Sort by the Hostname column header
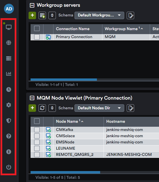Image resolution: width=159 pixels, height=182 pixels. coord(116,121)
